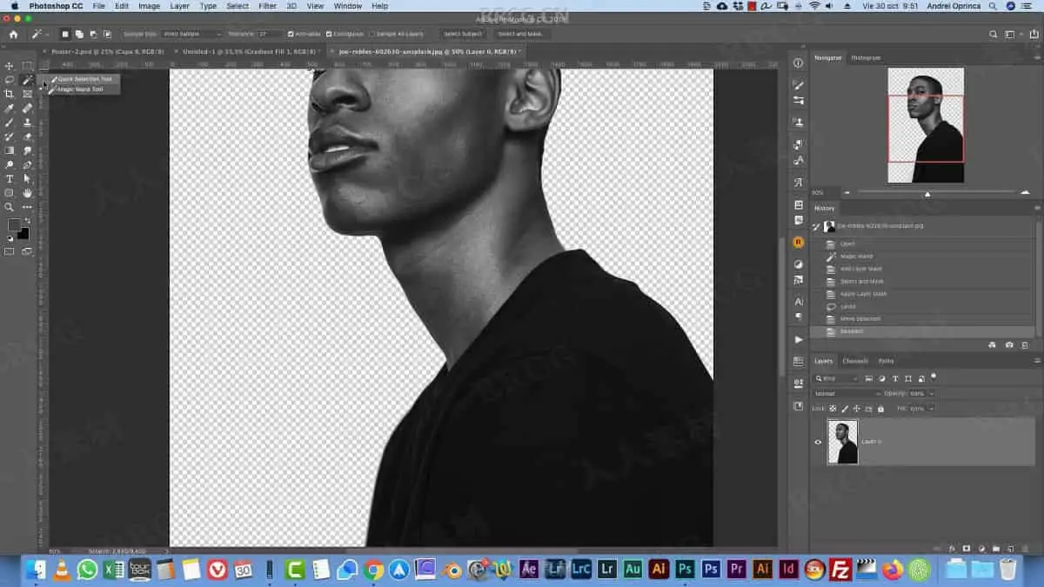Select the Gradient tool
Viewport: 1044px width, 587px height.
[x=10, y=150]
